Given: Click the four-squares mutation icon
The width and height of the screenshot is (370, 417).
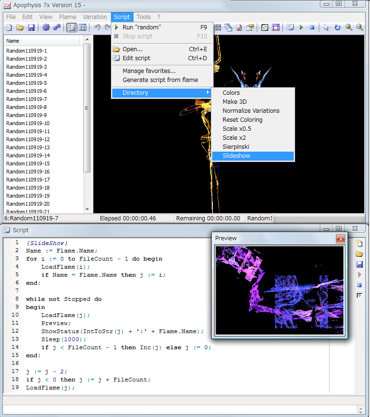Looking at the screenshot, I should tap(218, 27).
